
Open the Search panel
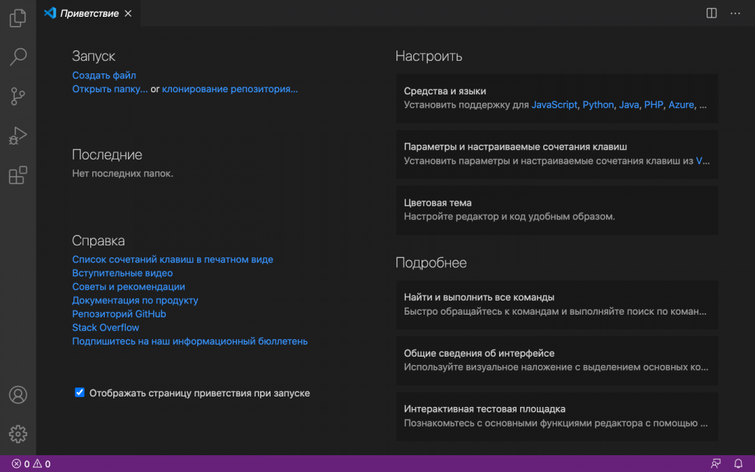[x=17, y=57]
